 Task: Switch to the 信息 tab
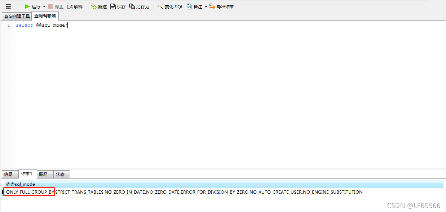9,174
